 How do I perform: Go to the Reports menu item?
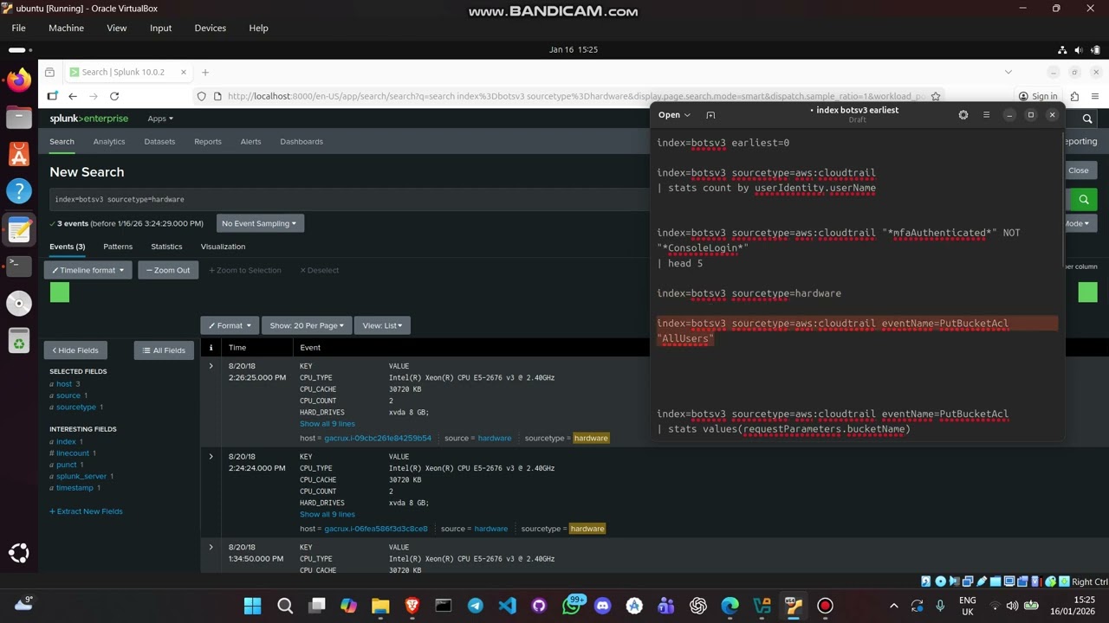208,141
